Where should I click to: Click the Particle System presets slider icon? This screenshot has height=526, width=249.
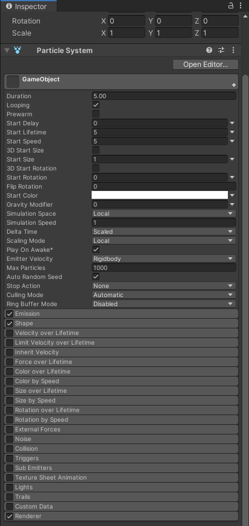(221, 51)
